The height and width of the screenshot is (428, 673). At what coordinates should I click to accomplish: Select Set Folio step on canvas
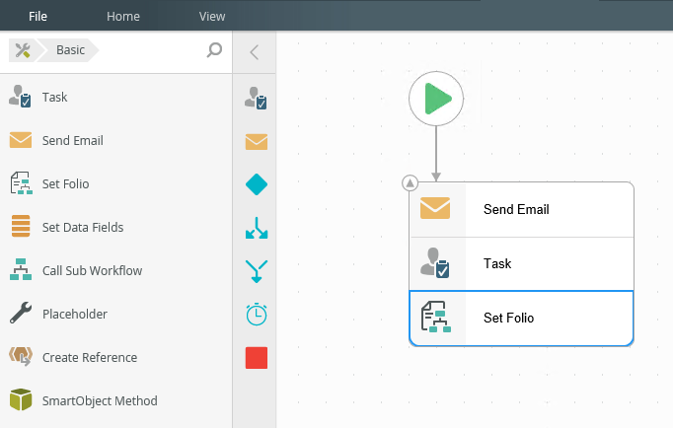tap(522, 319)
